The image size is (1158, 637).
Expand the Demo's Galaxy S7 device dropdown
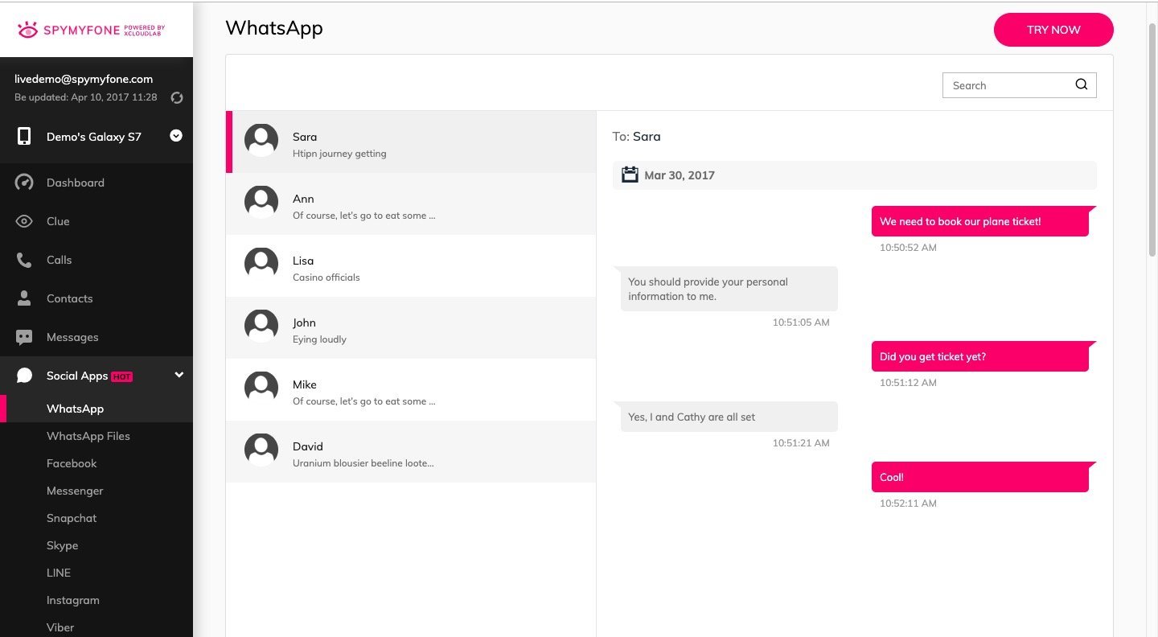click(x=176, y=136)
